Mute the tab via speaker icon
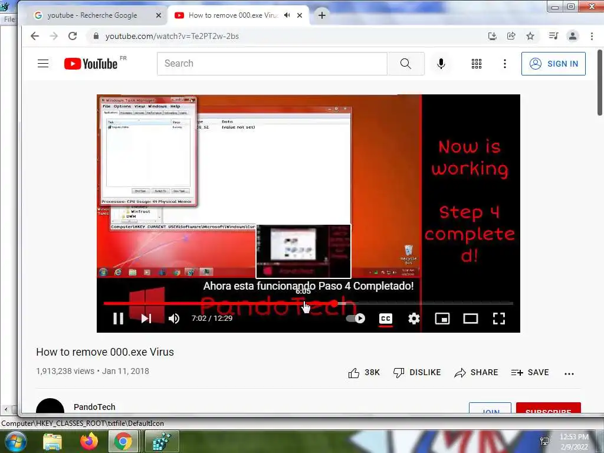The image size is (604, 453). (287, 15)
